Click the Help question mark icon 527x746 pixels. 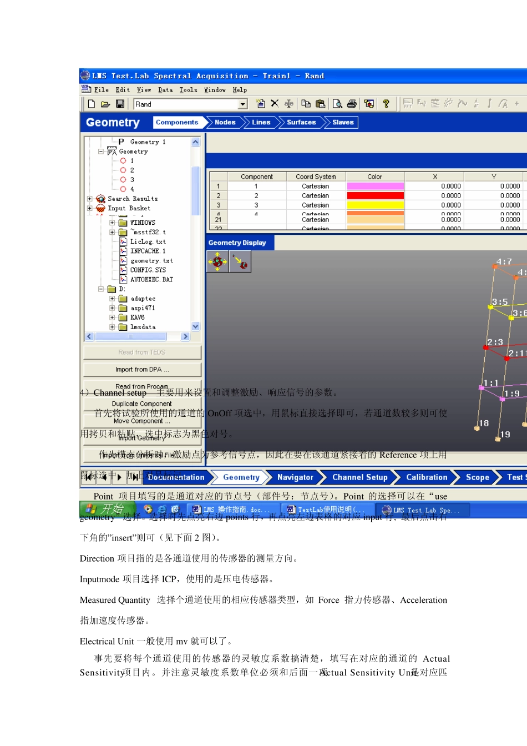[386, 103]
